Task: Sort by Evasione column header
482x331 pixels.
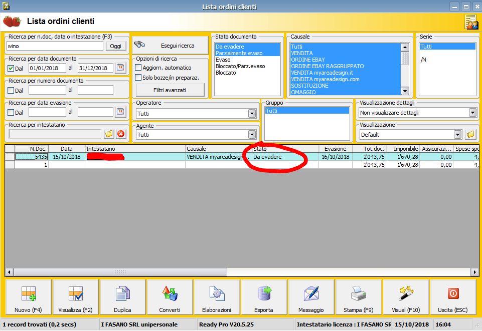Action: [336, 149]
